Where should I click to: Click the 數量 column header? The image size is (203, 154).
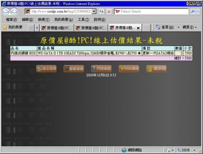tap(179, 48)
